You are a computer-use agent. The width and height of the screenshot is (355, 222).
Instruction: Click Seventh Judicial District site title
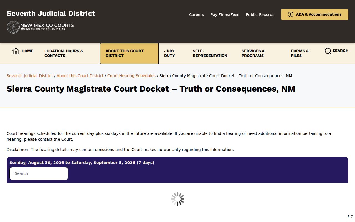(x=51, y=13)
